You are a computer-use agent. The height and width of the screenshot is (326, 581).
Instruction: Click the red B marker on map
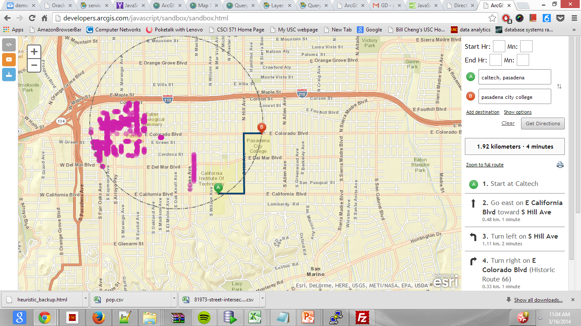point(262,128)
